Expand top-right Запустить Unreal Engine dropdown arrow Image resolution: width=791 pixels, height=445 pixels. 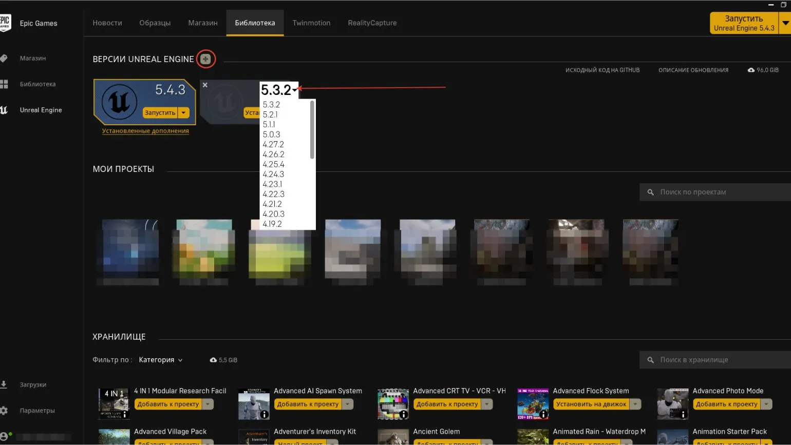785,23
